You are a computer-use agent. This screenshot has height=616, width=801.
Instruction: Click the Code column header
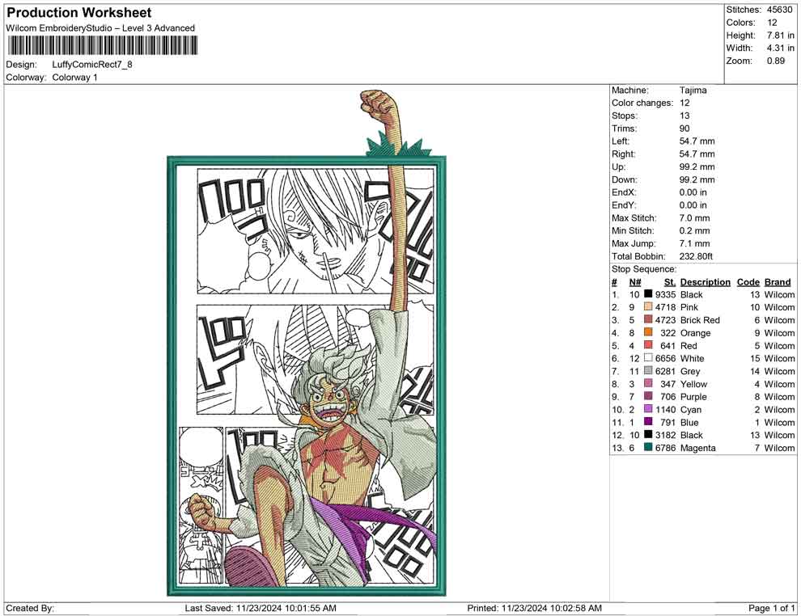pos(748,281)
